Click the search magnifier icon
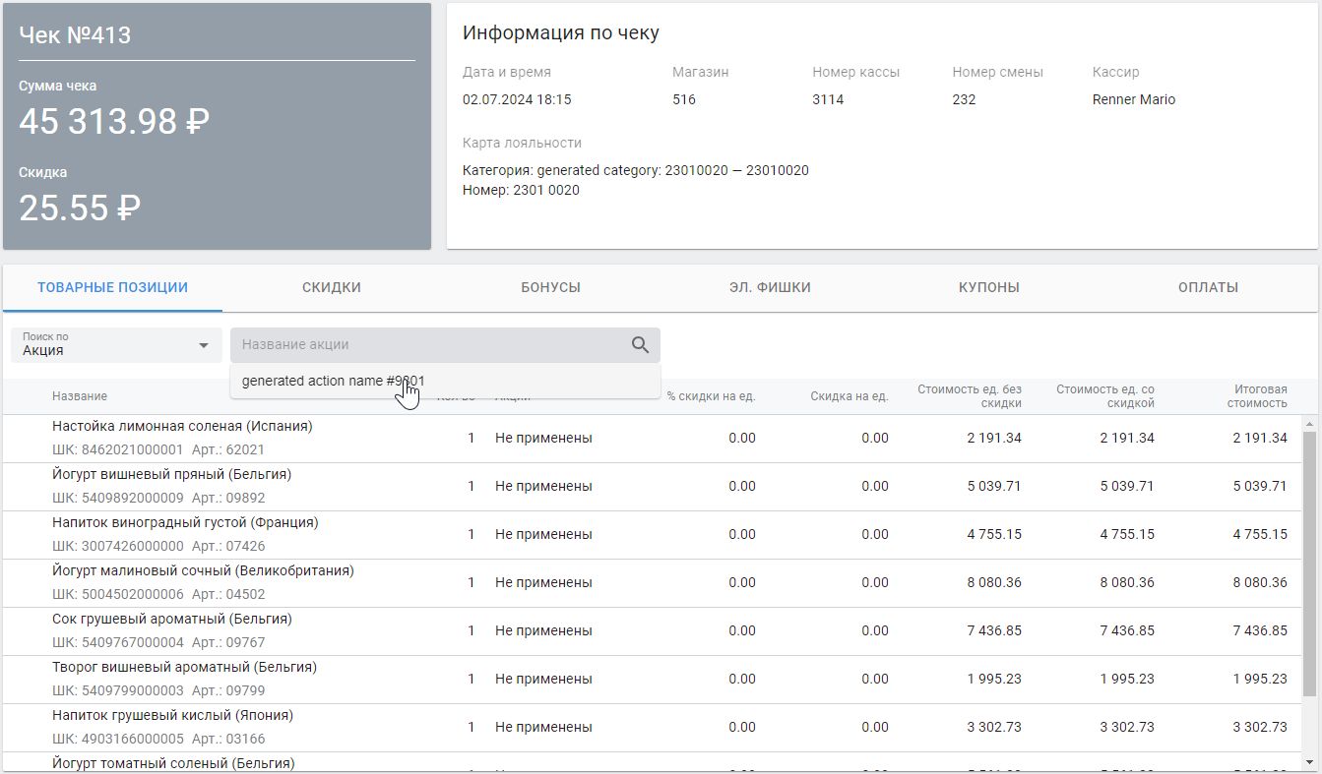This screenshot has height=774, width=1322. click(x=640, y=344)
